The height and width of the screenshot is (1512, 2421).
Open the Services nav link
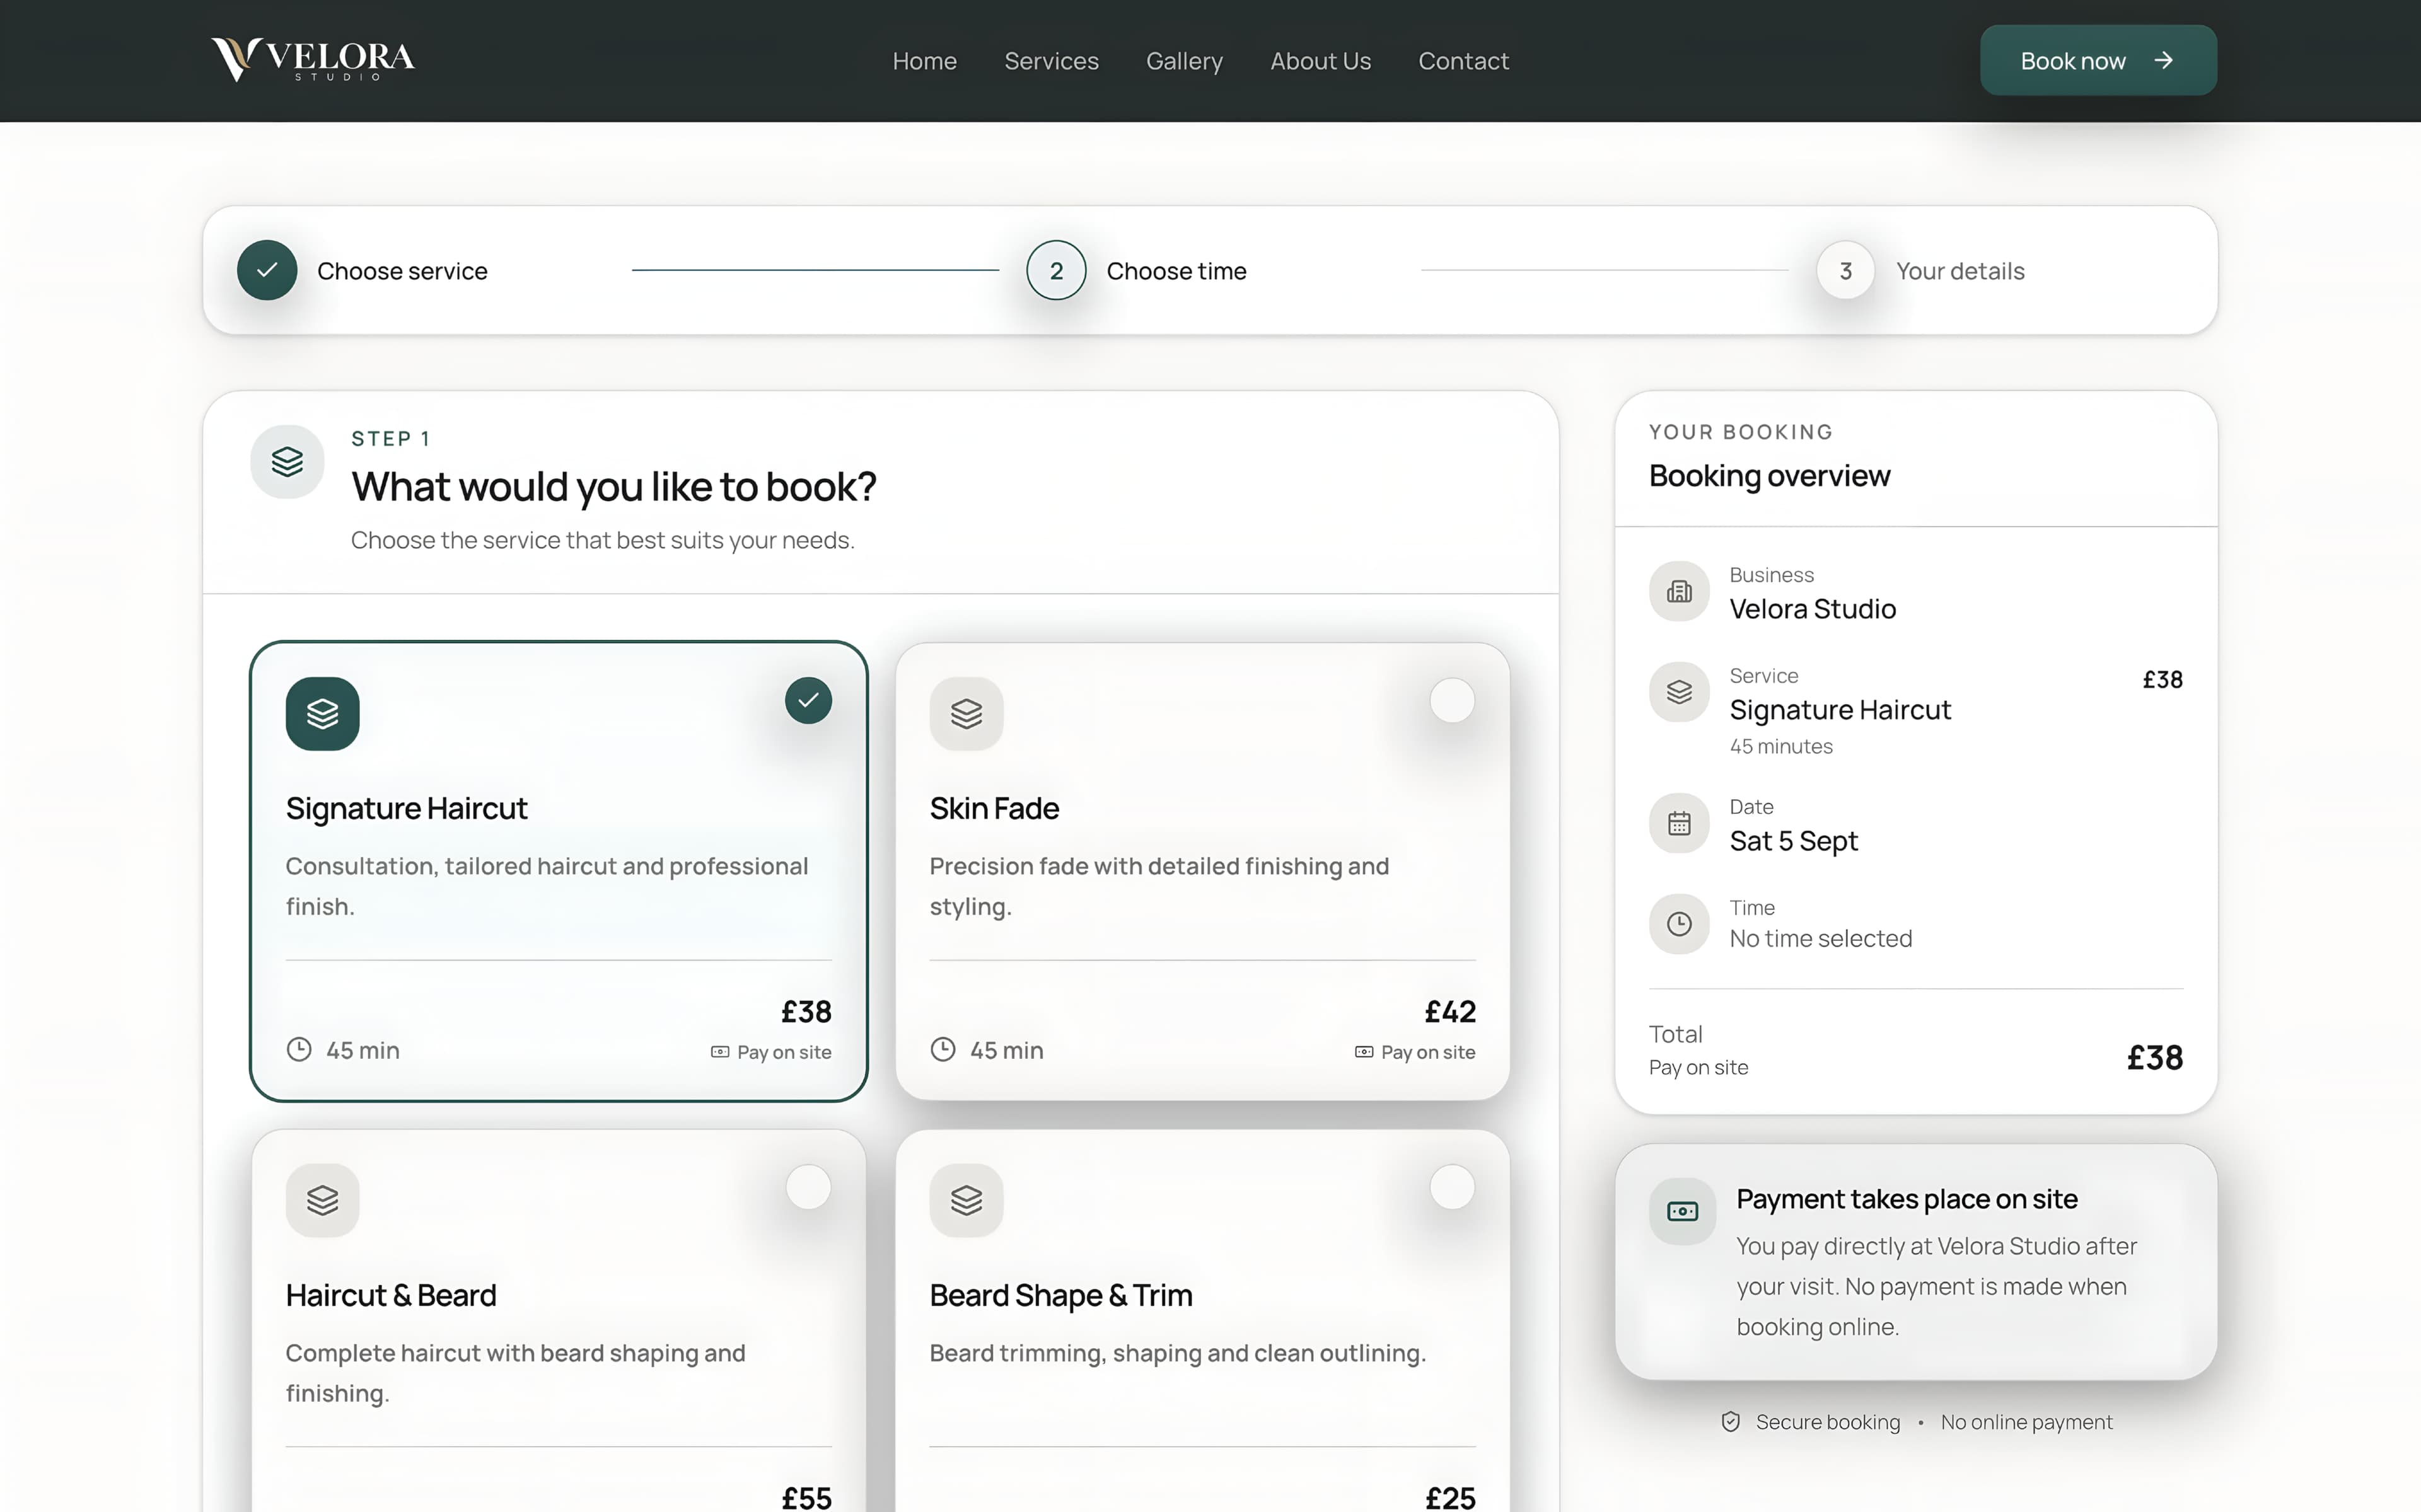pyautogui.click(x=1051, y=61)
